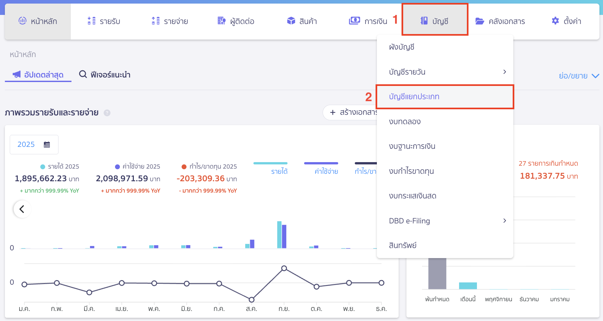Screen dimensions: 603x321
Task: Click the help question mark beside ภาพรวมรายรับและรายจ่าย
Action: pos(107,113)
